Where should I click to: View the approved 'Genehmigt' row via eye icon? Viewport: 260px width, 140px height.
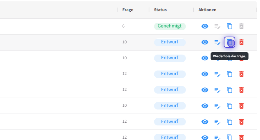(x=205, y=26)
